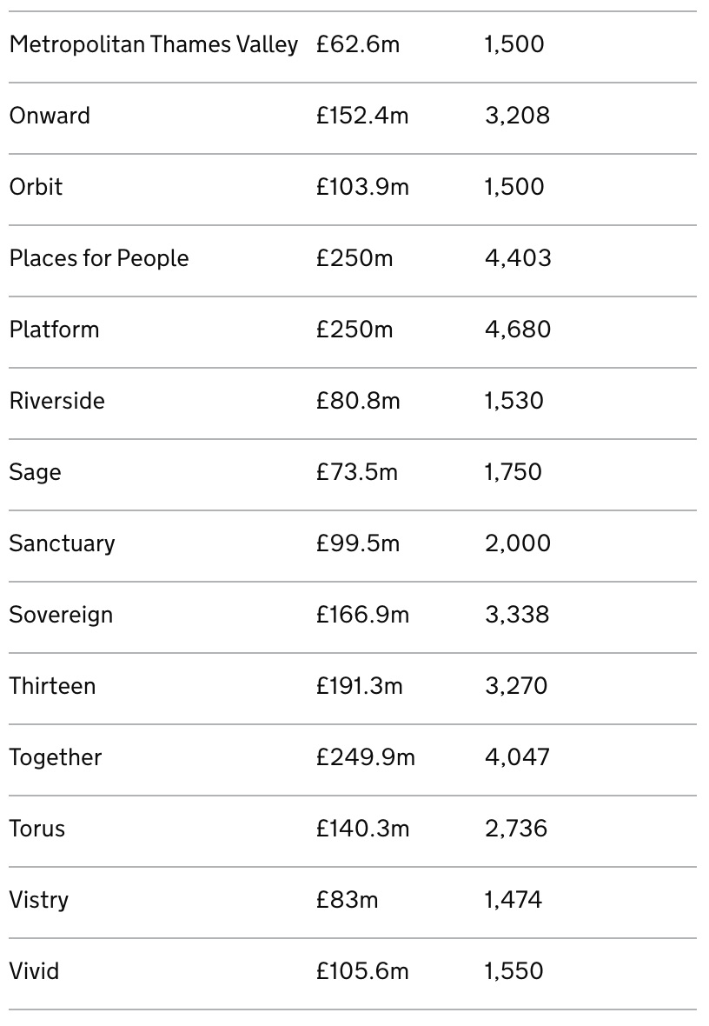Click the 4,680 homes figure
709x1026 pixels.
pyautogui.click(x=518, y=330)
